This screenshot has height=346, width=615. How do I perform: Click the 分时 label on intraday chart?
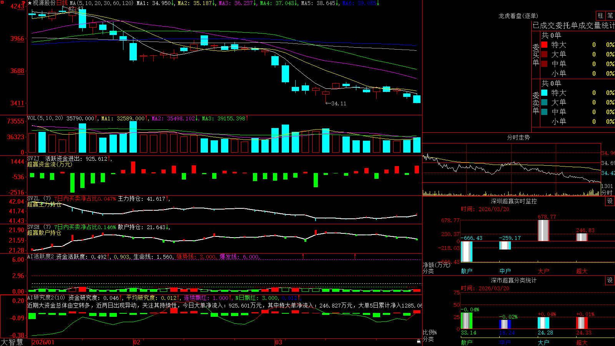[607, 193]
